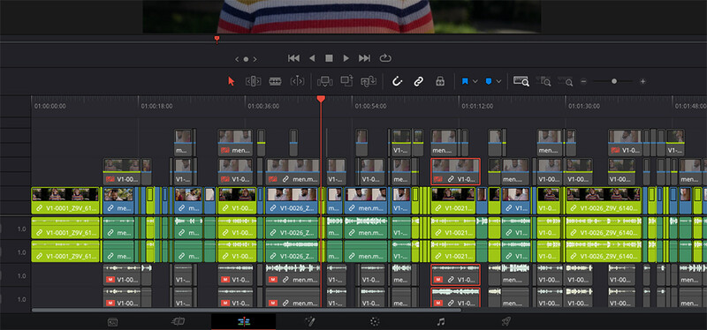
Task: Open the Color page tab
Action: [375, 321]
